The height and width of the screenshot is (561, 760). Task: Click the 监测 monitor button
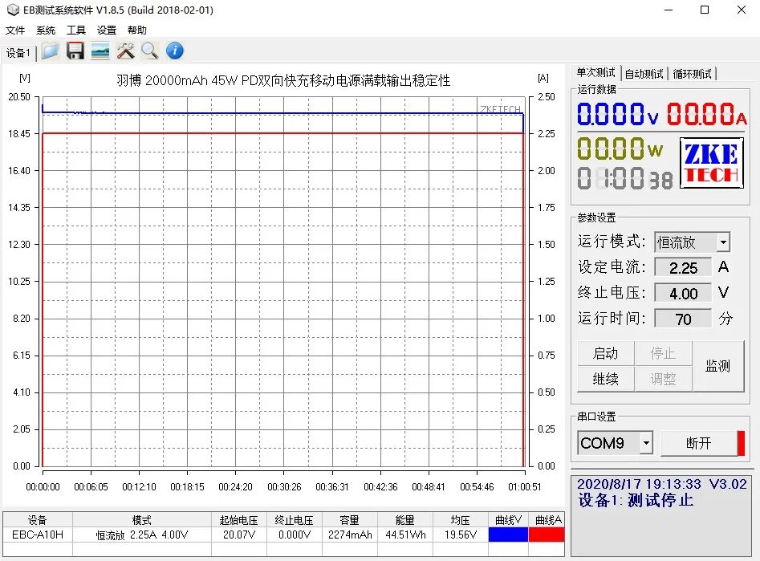[x=717, y=366]
